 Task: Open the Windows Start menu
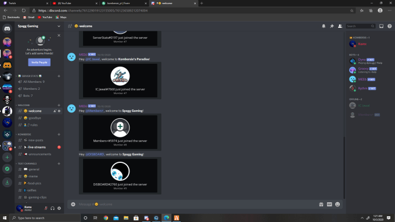coord(4,218)
